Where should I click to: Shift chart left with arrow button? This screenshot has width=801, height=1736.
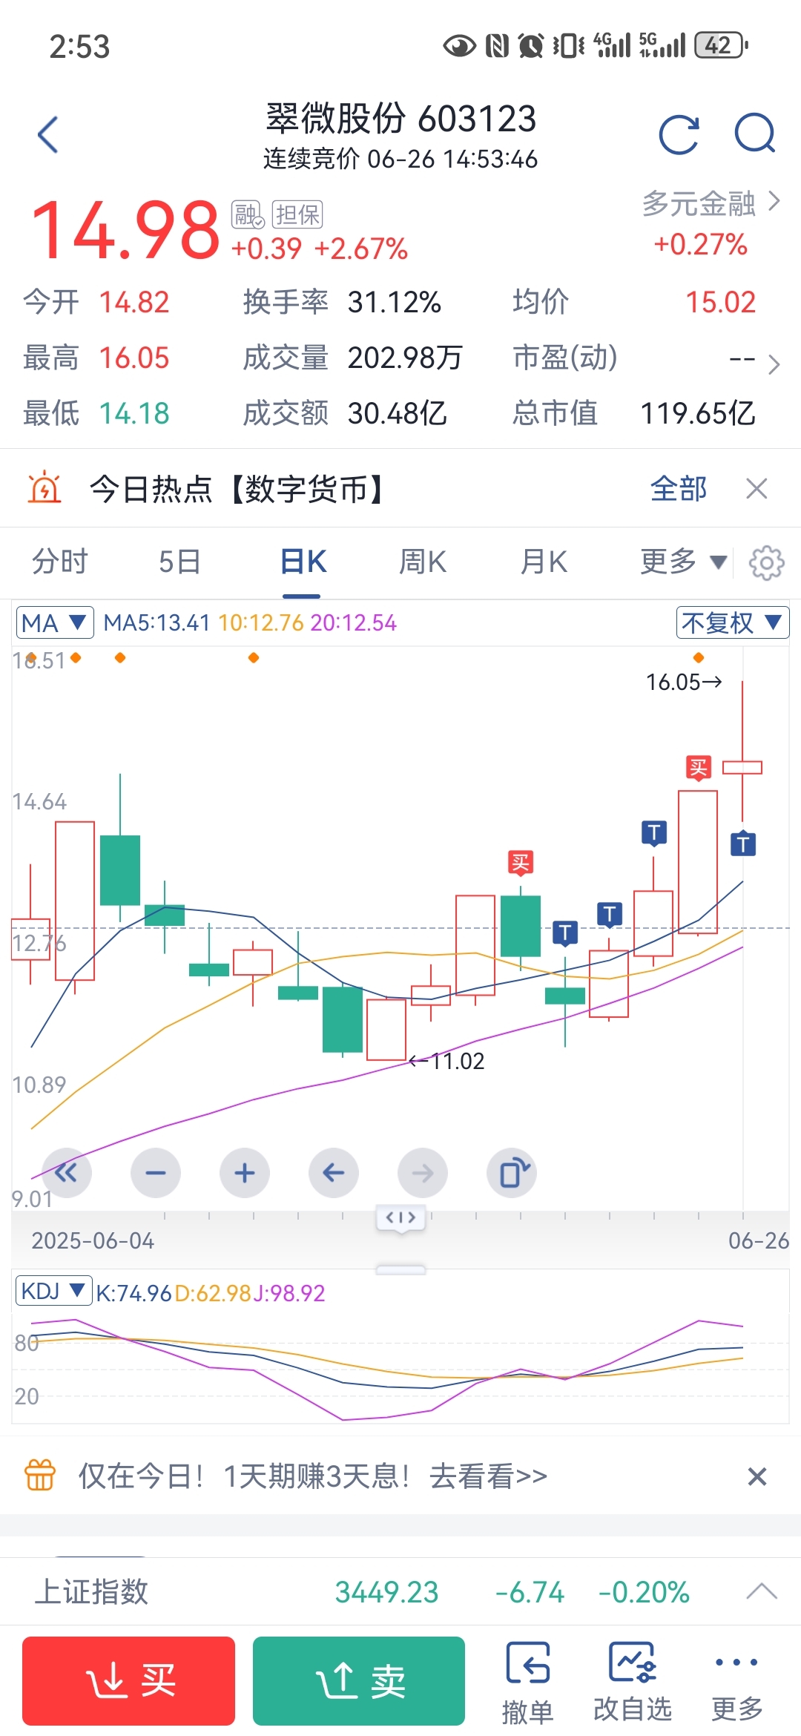[334, 1173]
